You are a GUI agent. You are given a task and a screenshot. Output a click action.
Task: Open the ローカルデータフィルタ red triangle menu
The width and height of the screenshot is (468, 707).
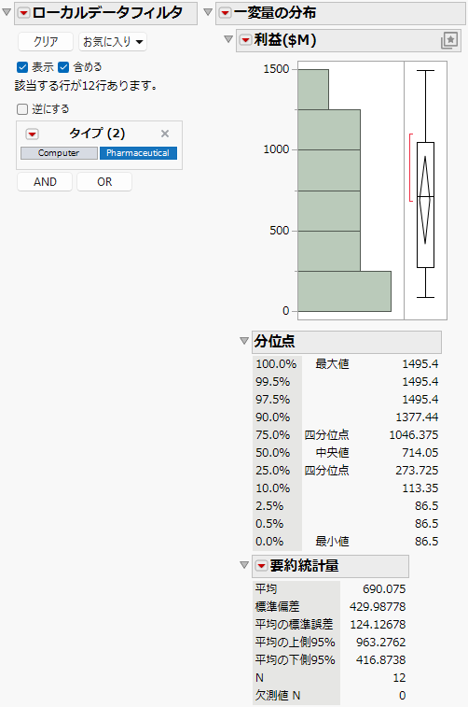pyautogui.click(x=24, y=13)
